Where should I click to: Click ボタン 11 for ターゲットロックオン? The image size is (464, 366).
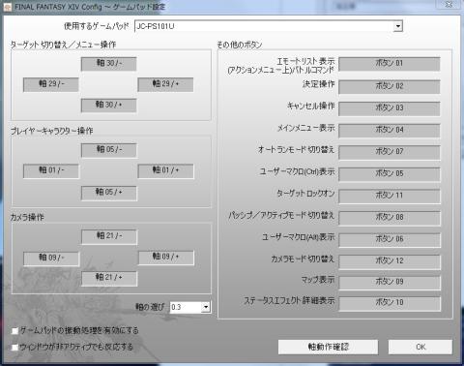click(390, 196)
